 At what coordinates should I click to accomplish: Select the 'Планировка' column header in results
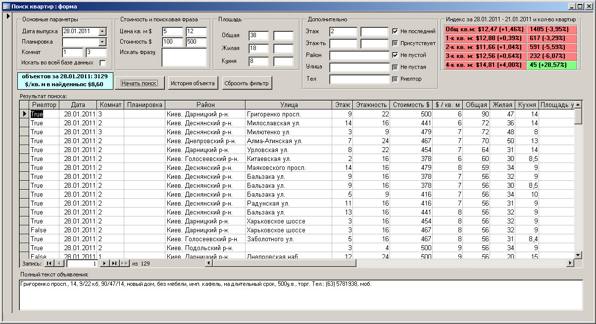[144, 105]
